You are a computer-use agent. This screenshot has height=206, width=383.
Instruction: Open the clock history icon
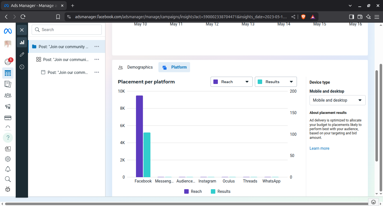[22, 67]
